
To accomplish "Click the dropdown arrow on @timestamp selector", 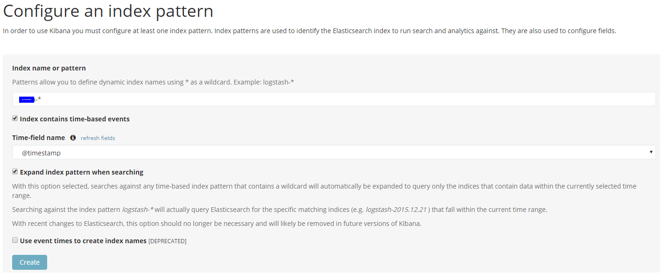I will [651, 153].
